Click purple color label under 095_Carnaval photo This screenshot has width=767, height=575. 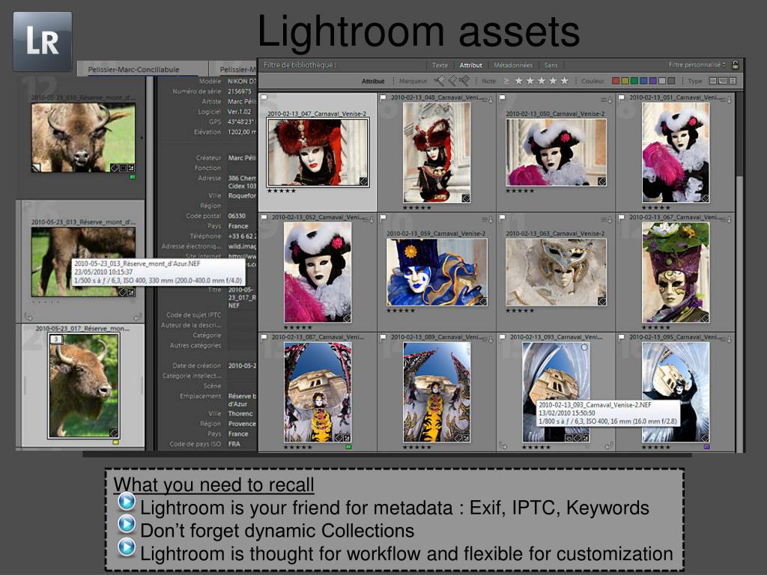[706, 447]
